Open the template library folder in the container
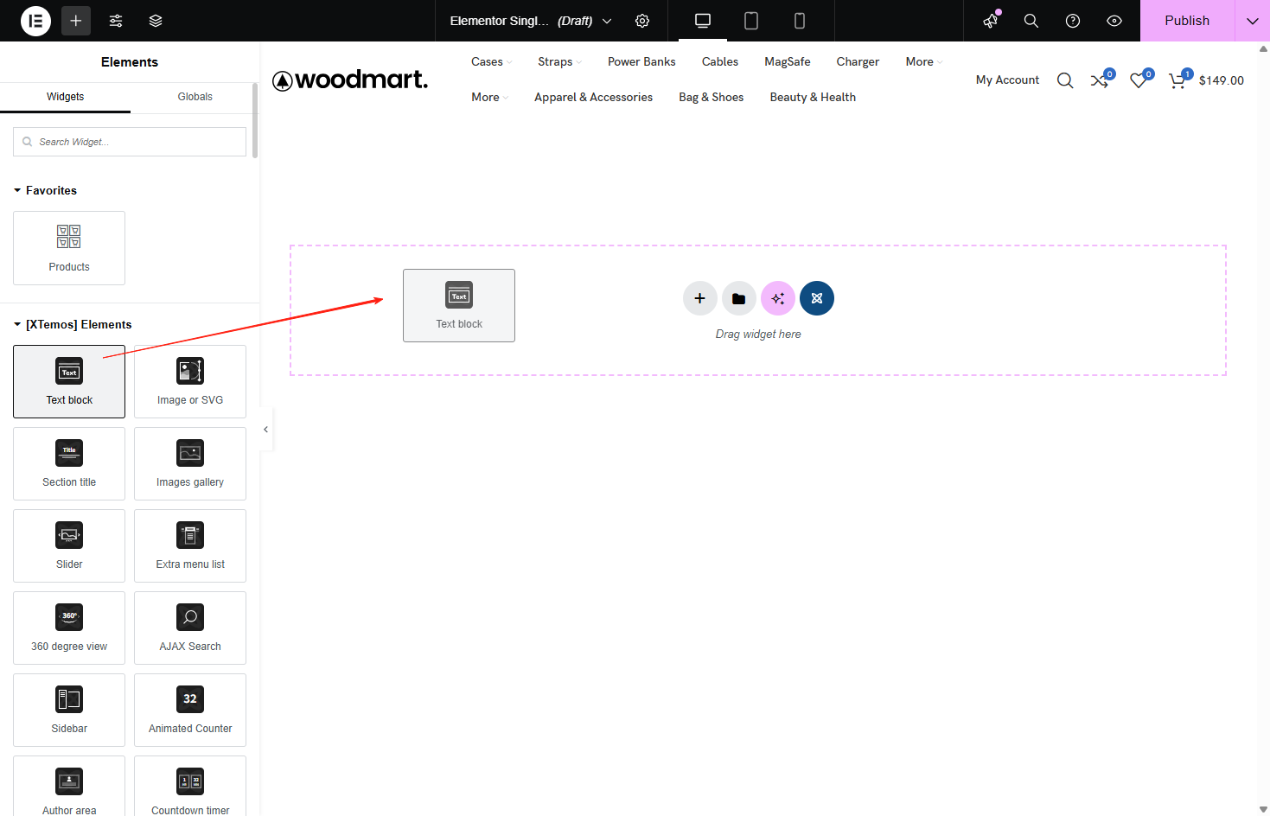1270x816 pixels. tap(738, 297)
